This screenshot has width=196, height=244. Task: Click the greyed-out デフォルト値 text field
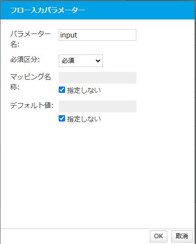coord(98,106)
